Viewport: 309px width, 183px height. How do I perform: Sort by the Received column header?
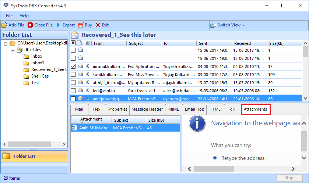tap(249, 43)
